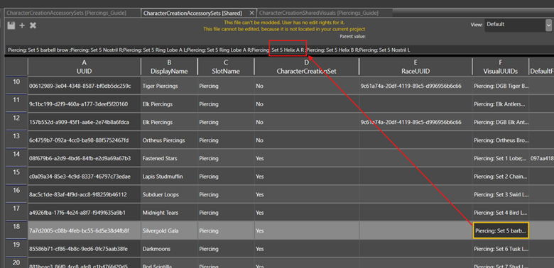Viewport: 554px width, 268px height.
Task: Click UUID a4926fba-17f6-4e24-a8f7-f949f635a9b1
Action: pos(84,213)
